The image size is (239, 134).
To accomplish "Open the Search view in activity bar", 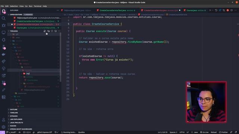I will 3,18.
